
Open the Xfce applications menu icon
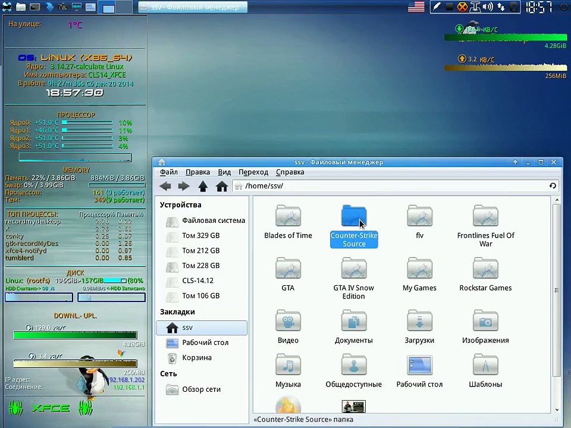[7, 7]
